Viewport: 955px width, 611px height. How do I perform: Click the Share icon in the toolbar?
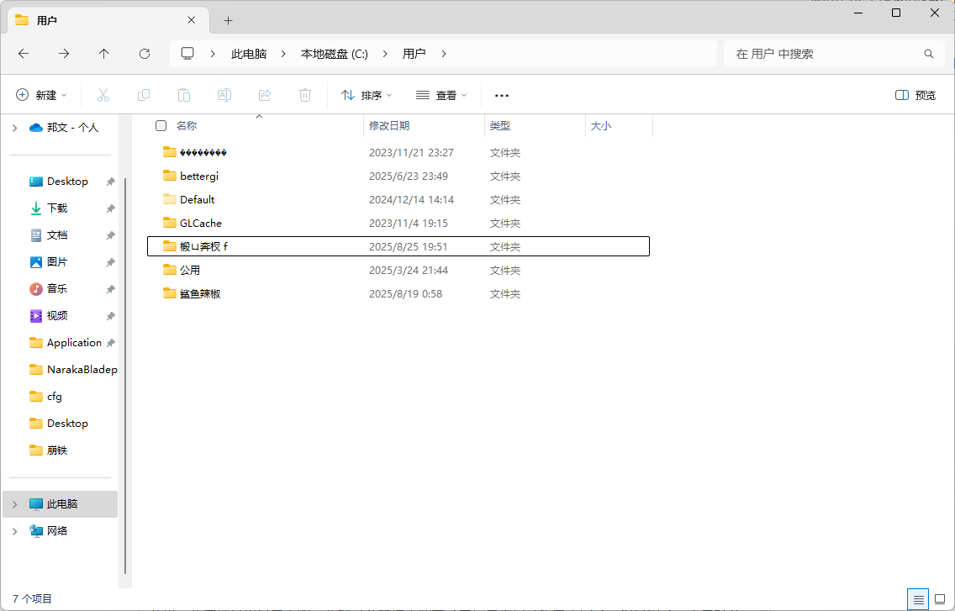point(265,95)
